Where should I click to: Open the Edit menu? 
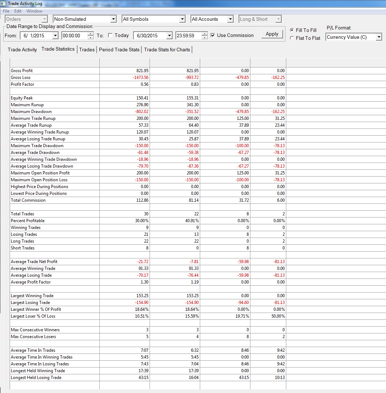[18, 11]
